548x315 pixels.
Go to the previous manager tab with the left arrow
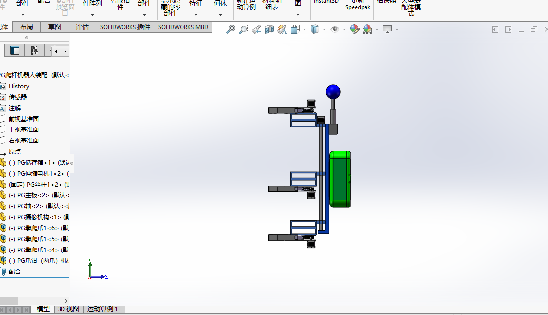(x=56, y=52)
